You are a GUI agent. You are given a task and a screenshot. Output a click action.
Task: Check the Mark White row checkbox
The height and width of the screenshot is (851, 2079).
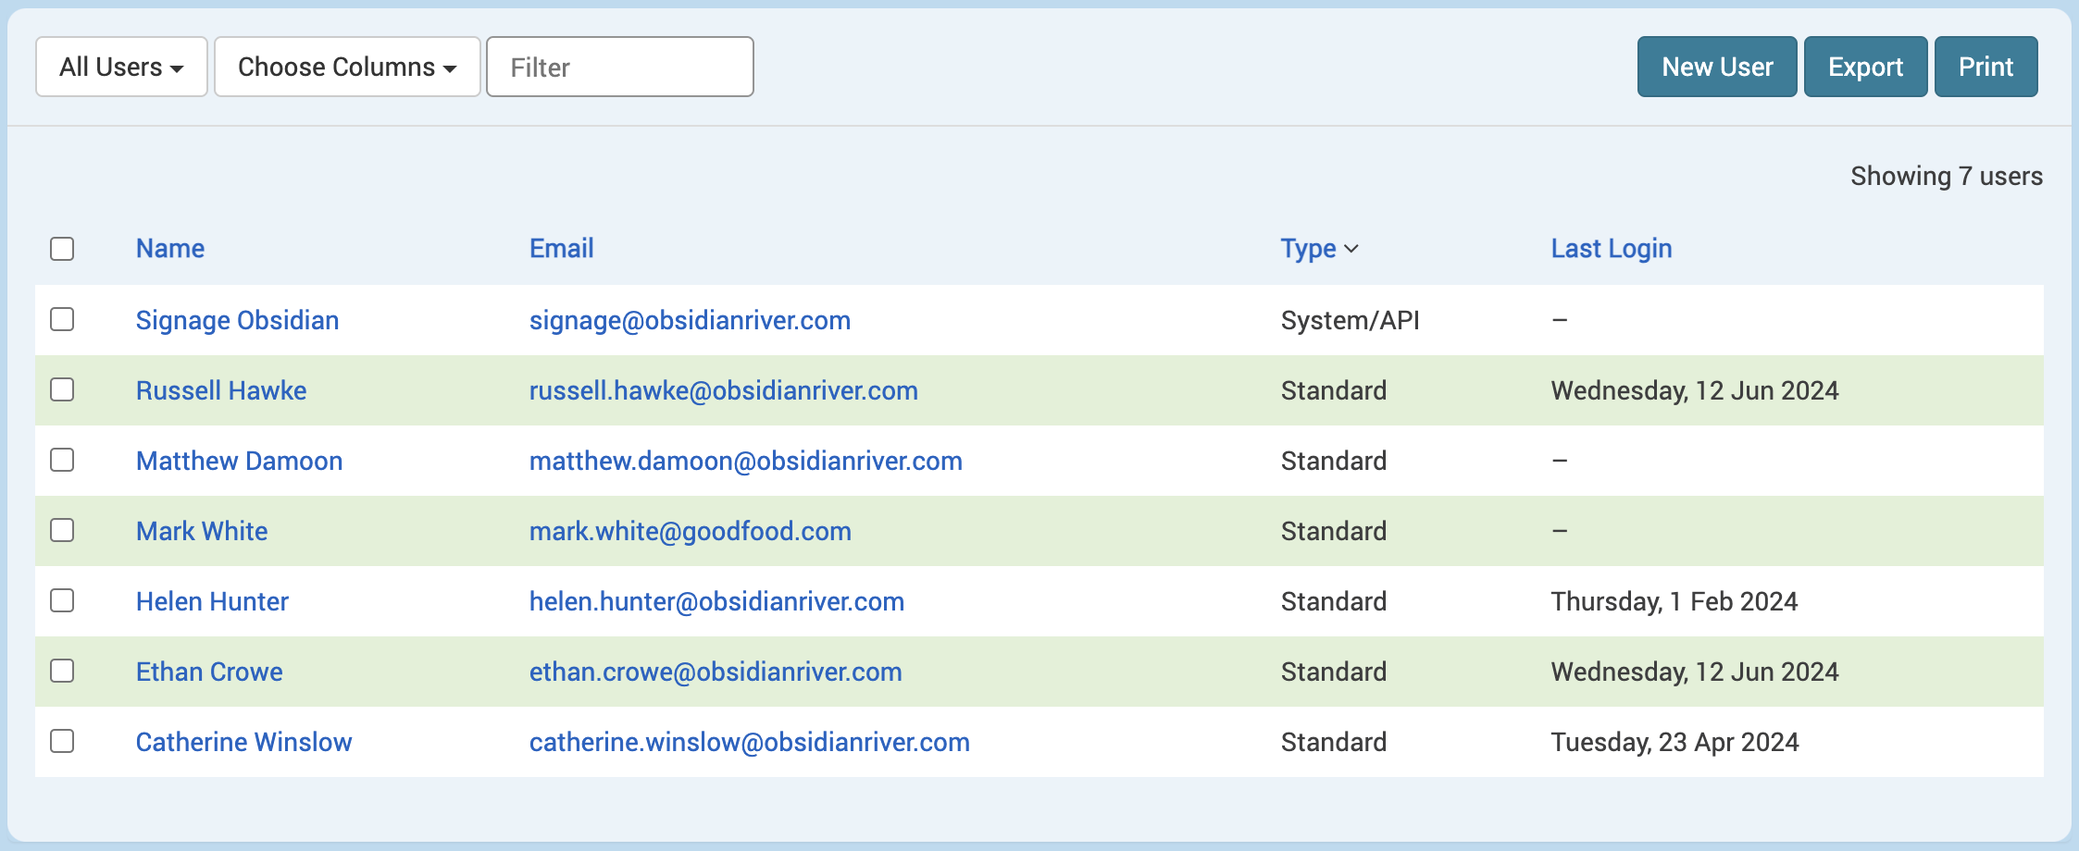tap(62, 530)
